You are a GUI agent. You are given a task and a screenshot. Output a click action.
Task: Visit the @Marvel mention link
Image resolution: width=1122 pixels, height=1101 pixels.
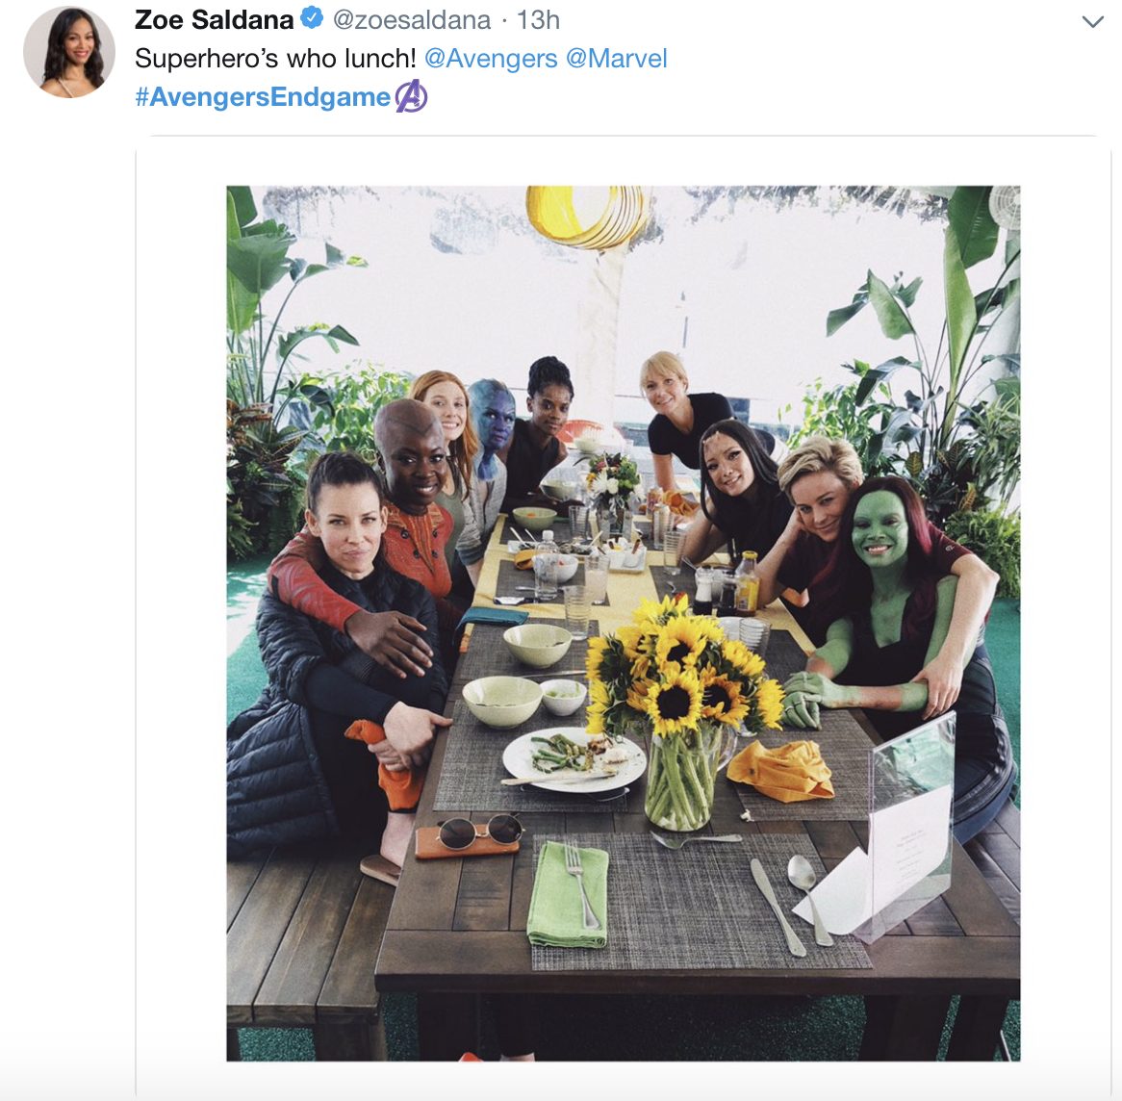(x=617, y=59)
